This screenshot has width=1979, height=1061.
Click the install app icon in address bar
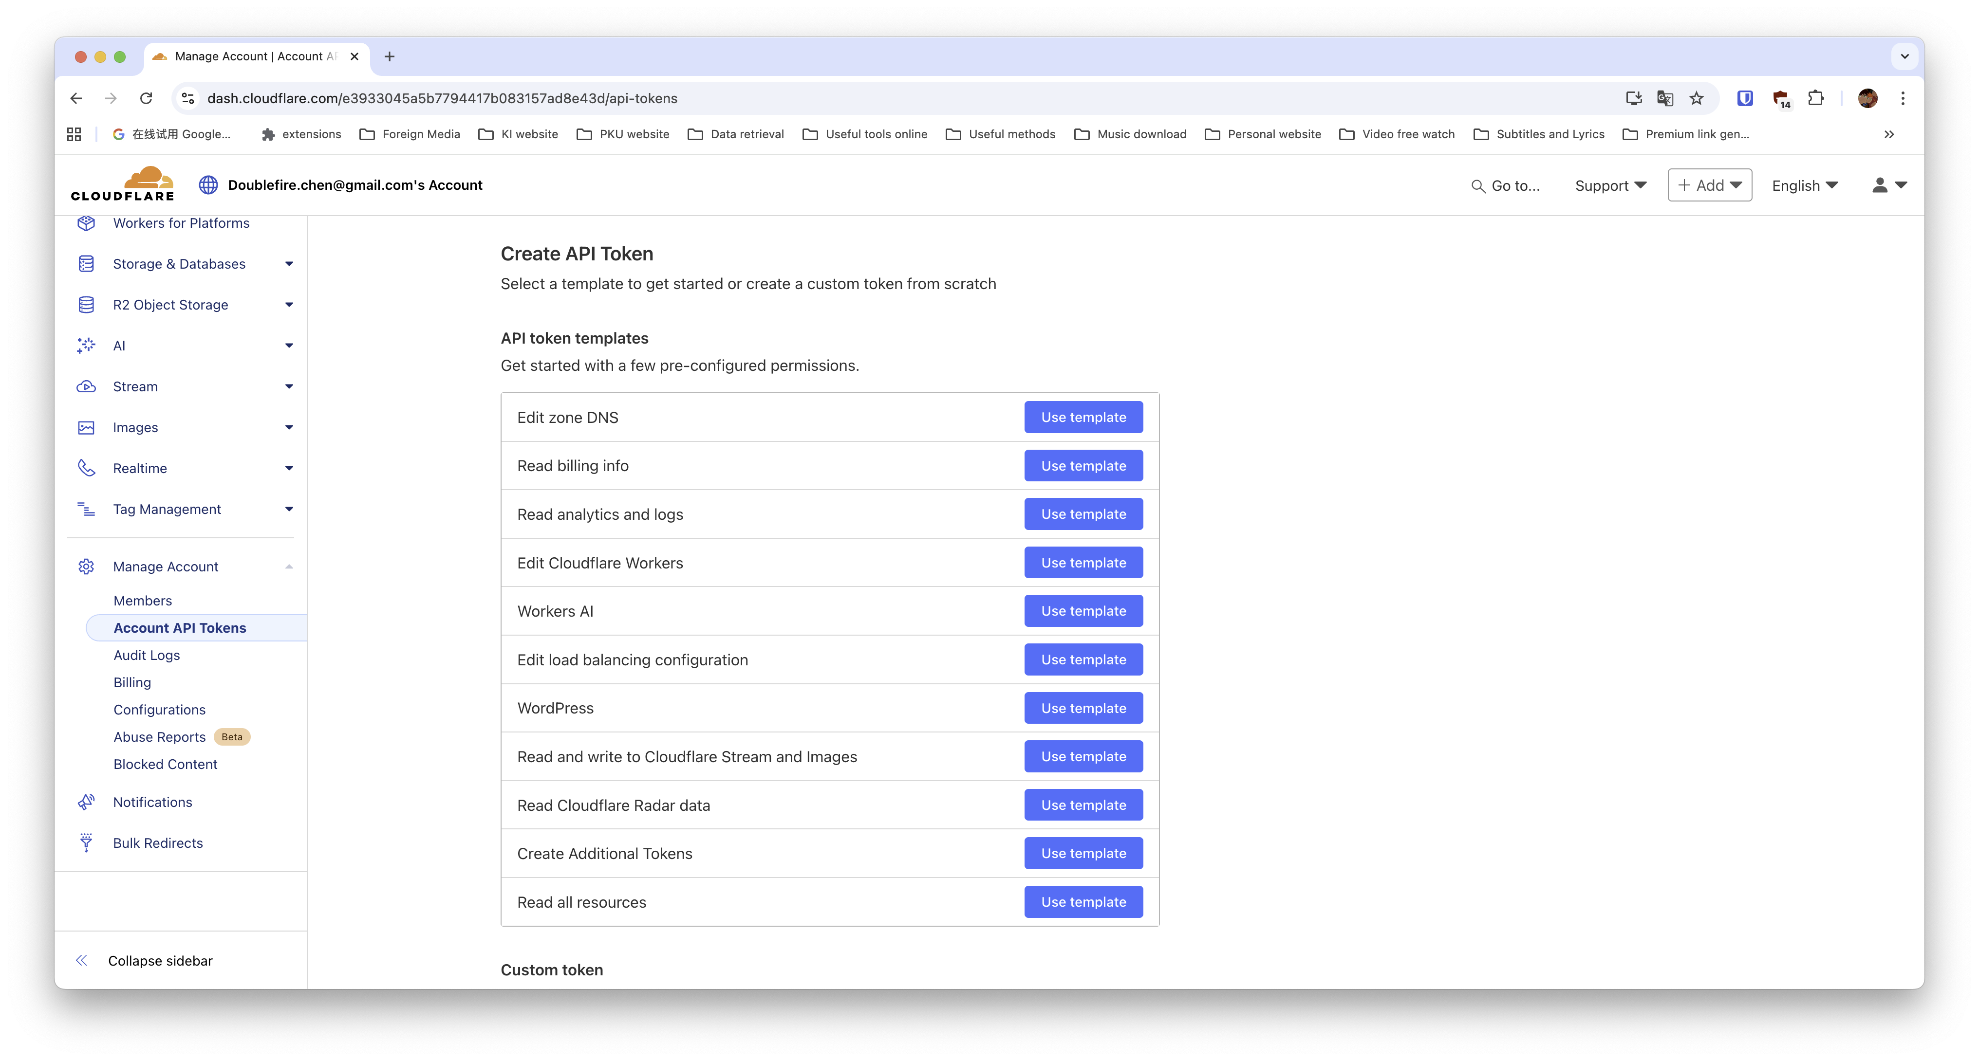1633,98
